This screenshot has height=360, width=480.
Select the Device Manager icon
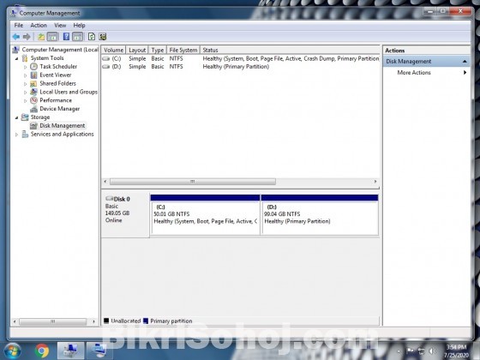tap(33, 109)
